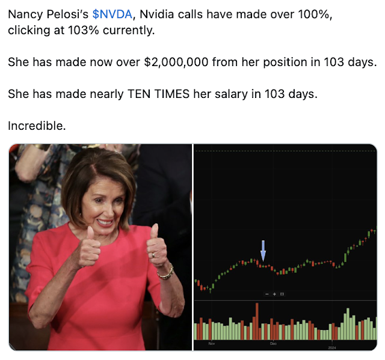The height and width of the screenshot is (360, 385).
Task: Click the chart zoom in plus icon
Action: [274, 294]
